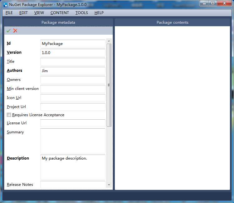This screenshot has height=203, width=234.
Task: Open the CONTENT menu
Action: pyautogui.click(x=60, y=13)
